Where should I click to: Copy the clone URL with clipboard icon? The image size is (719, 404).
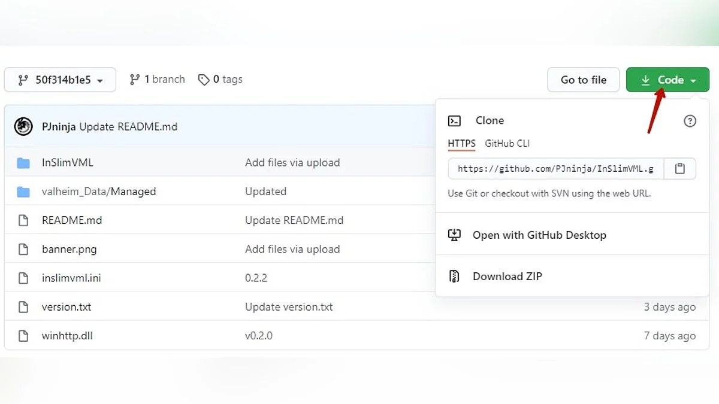[x=679, y=169]
